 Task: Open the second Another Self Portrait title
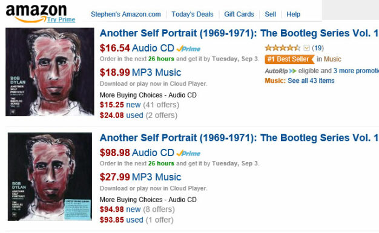[x=239, y=138]
